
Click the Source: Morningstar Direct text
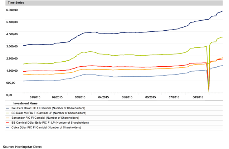click(x=23, y=147)
